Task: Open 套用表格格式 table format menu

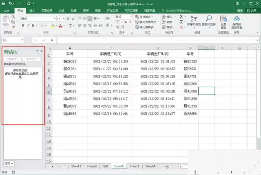Action: point(147,22)
